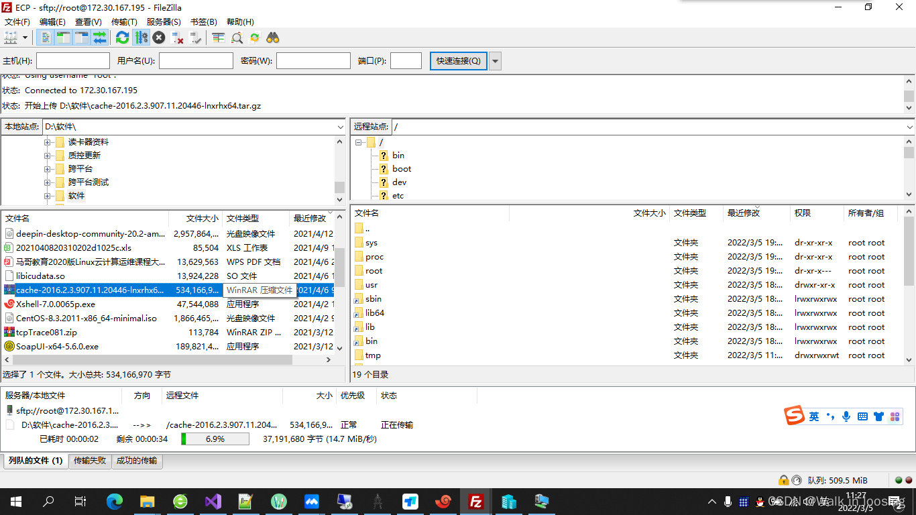This screenshot has width=916, height=515.
Task: Toggle the transfer queue display
Action: tap(99, 38)
